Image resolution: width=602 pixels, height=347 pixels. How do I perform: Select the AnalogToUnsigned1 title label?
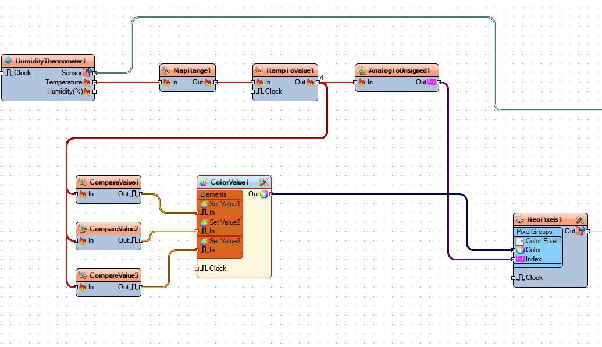[399, 70]
